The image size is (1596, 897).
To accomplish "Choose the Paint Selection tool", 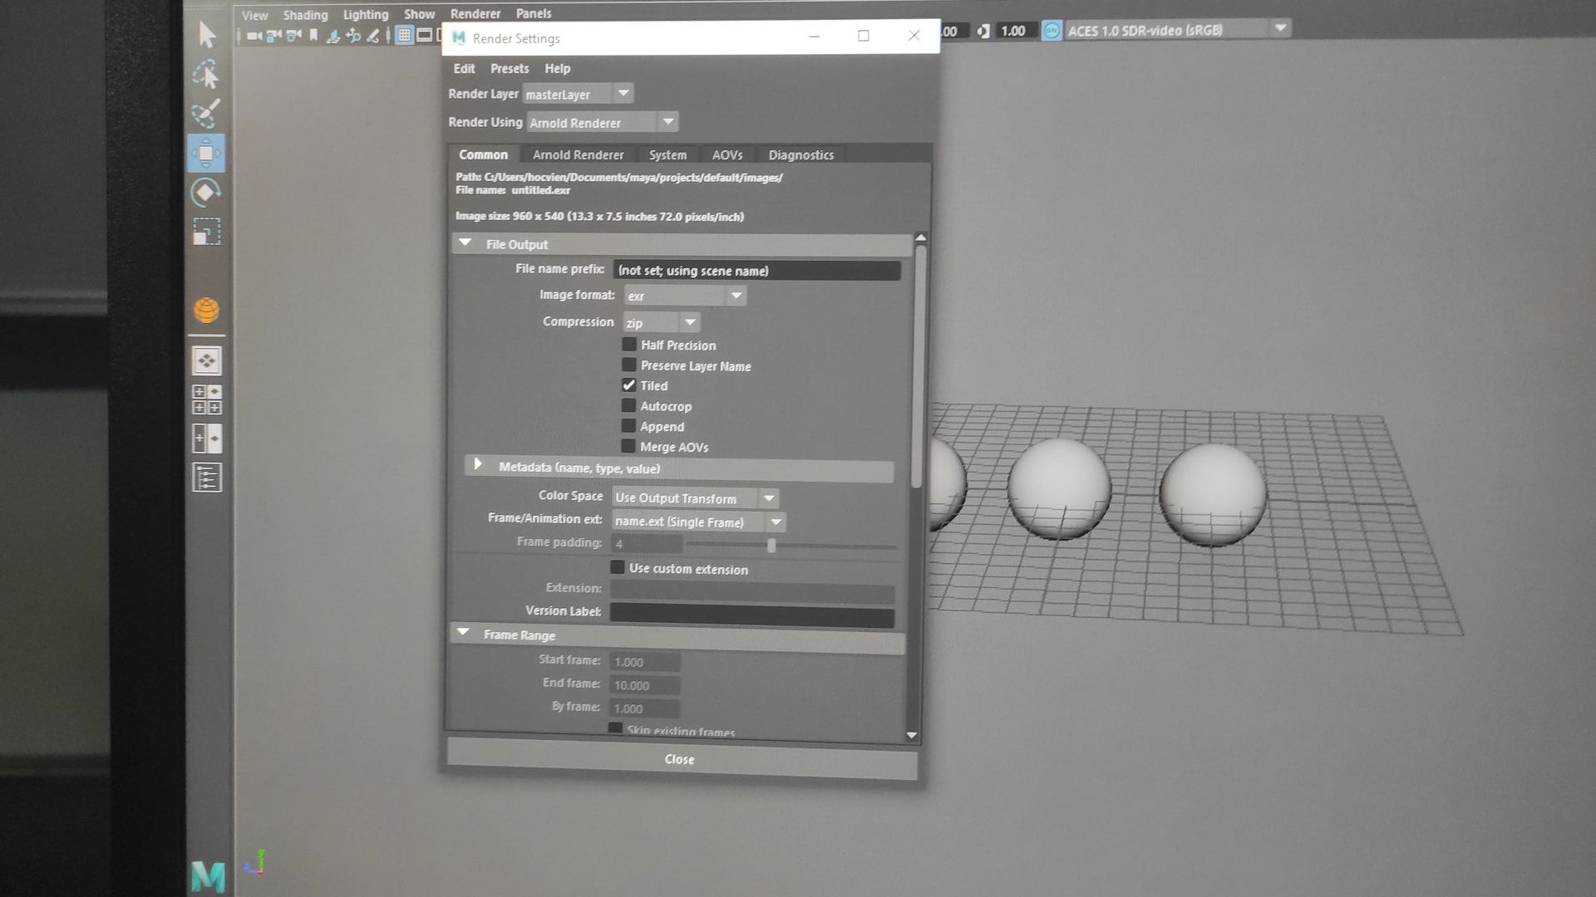I will pos(206,114).
